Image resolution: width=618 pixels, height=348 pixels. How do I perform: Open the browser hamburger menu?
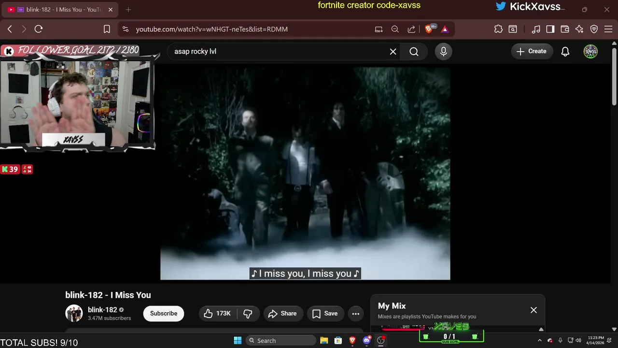(608, 29)
